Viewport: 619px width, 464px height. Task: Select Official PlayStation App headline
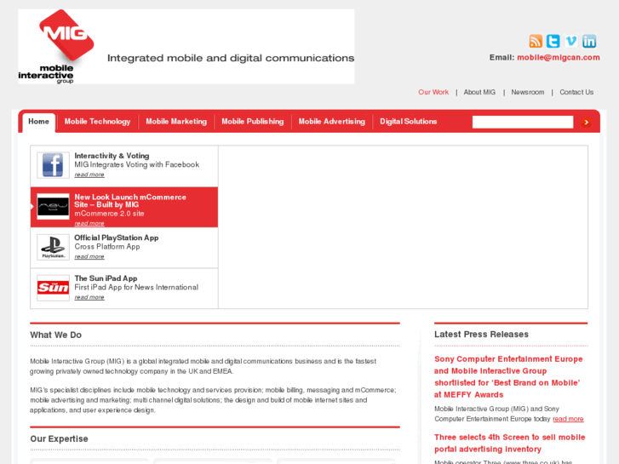(x=117, y=238)
